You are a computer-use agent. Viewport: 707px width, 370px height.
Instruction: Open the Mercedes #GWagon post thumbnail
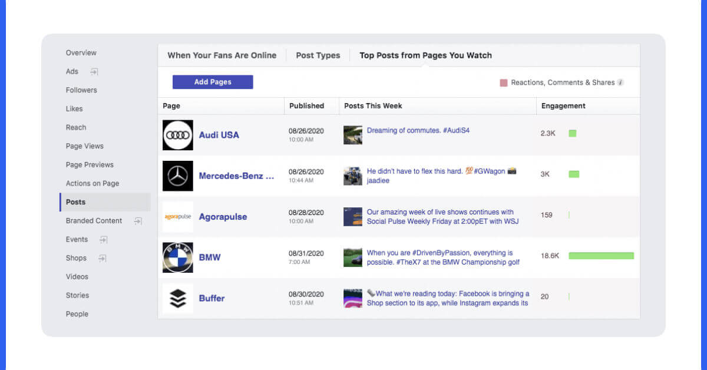click(x=353, y=176)
